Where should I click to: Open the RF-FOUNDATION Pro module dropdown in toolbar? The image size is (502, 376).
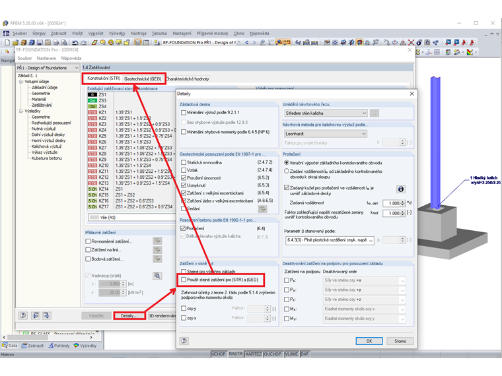pos(238,42)
